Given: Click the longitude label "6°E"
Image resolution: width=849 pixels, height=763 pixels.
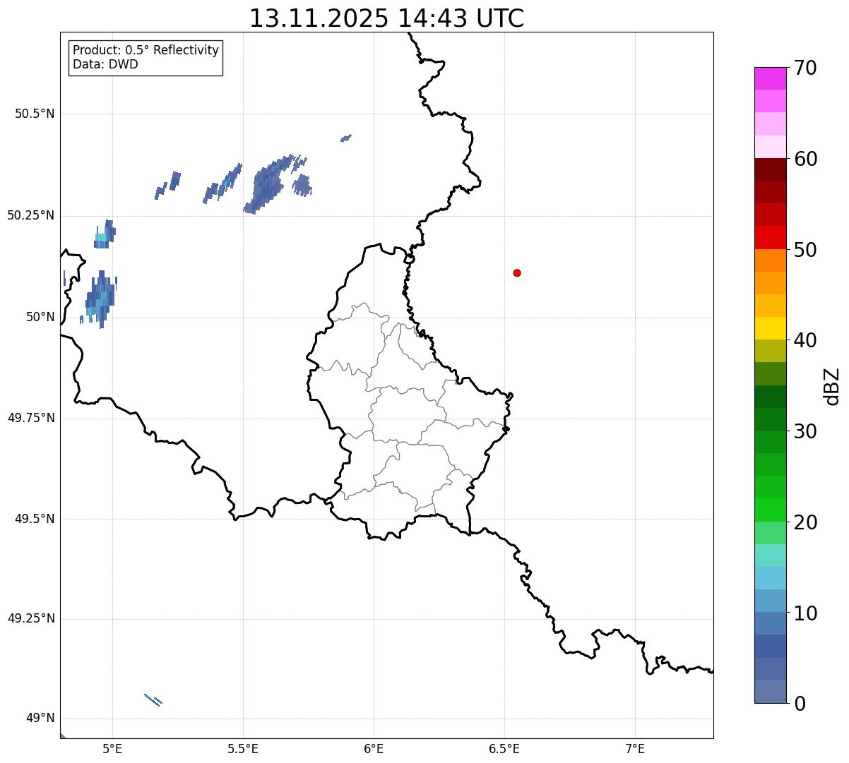Looking at the screenshot, I should [374, 748].
